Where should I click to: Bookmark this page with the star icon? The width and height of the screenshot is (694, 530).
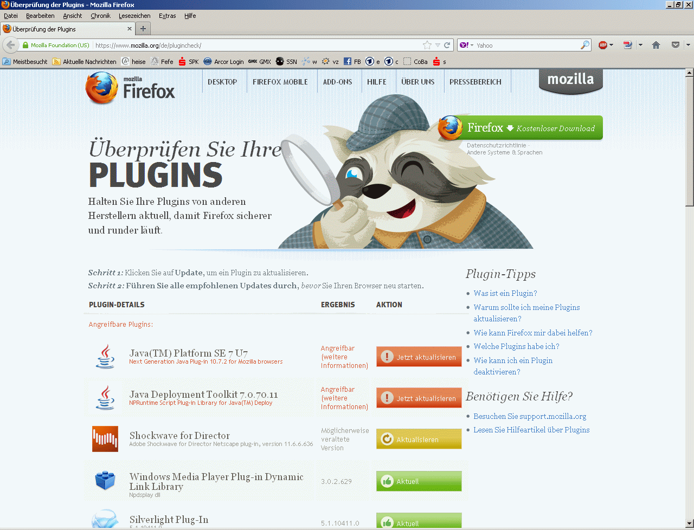point(427,46)
